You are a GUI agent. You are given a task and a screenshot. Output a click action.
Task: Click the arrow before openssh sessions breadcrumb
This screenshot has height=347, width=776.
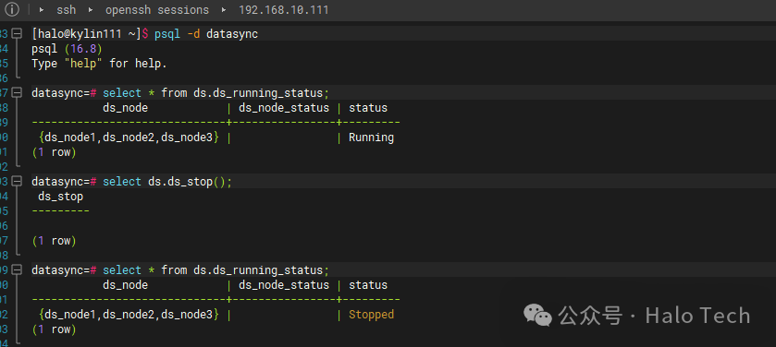[90, 10]
